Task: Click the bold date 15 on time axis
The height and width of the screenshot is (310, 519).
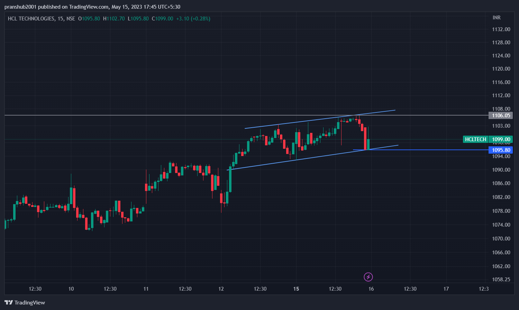Action: 296,289
